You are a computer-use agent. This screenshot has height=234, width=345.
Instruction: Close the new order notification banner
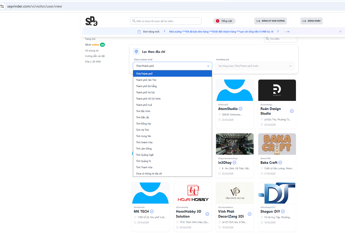pyautogui.click(x=340, y=31)
